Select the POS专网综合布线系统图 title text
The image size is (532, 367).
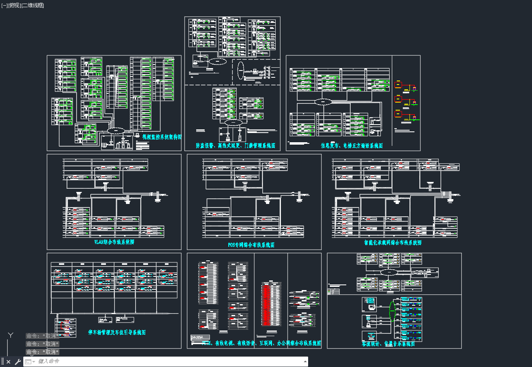click(x=251, y=245)
